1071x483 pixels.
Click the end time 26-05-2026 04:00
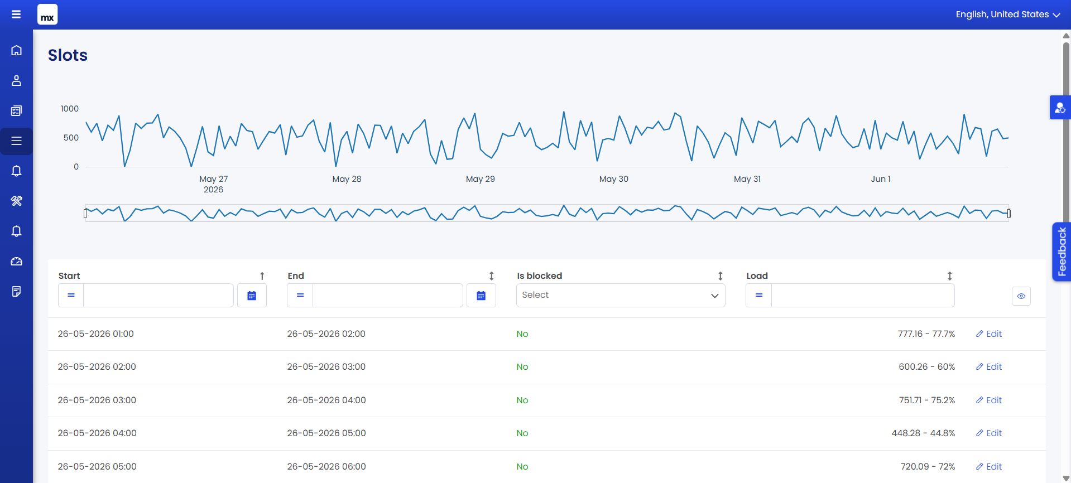(326, 400)
